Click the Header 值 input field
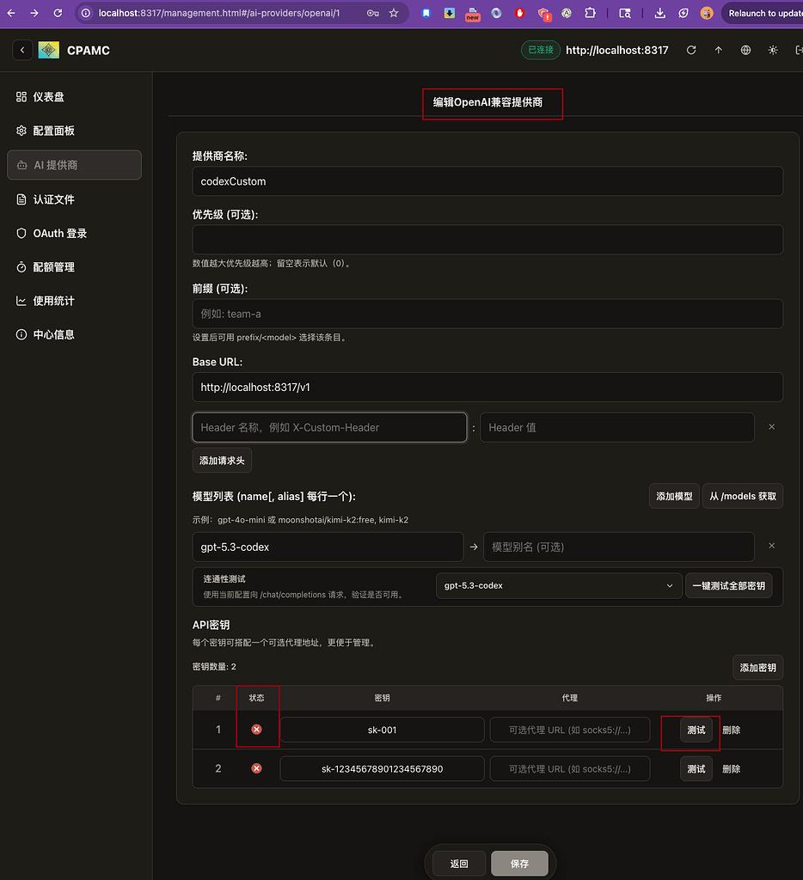 (x=617, y=428)
